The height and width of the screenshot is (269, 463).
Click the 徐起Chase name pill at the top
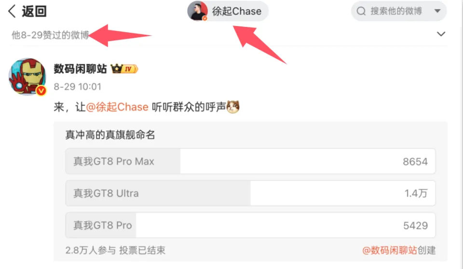(228, 11)
